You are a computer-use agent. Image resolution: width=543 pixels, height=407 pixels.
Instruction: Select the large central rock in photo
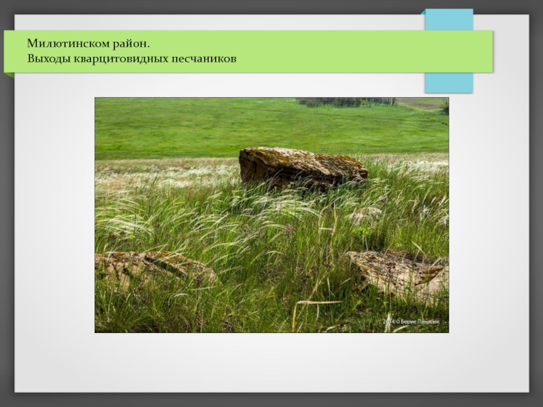[x=302, y=166]
